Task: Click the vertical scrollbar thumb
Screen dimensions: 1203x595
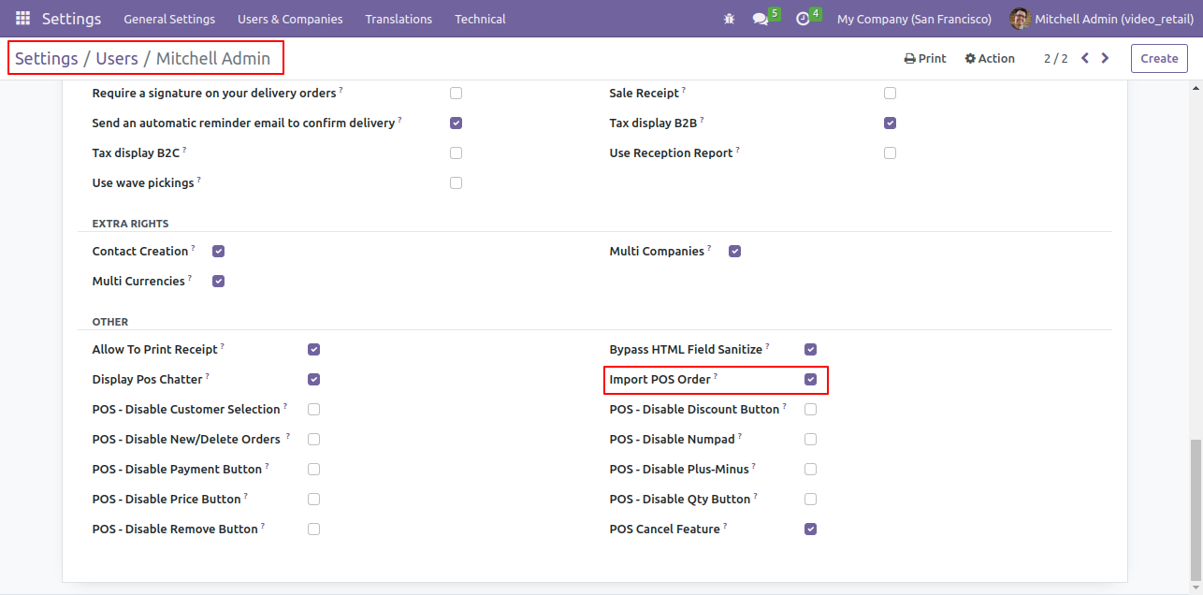Action: point(1196,510)
